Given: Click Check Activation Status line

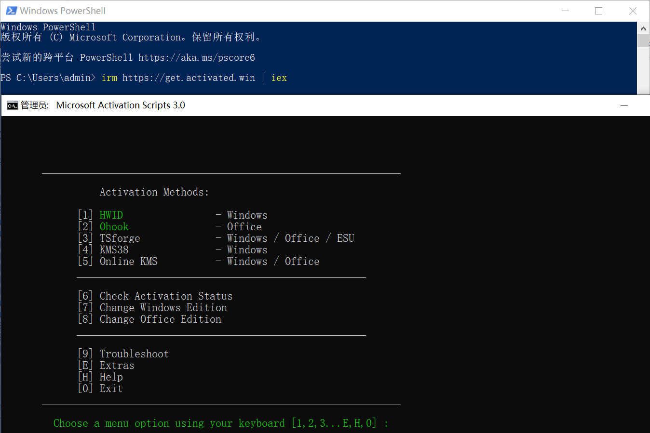Looking at the screenshot, I should (155, 296).
